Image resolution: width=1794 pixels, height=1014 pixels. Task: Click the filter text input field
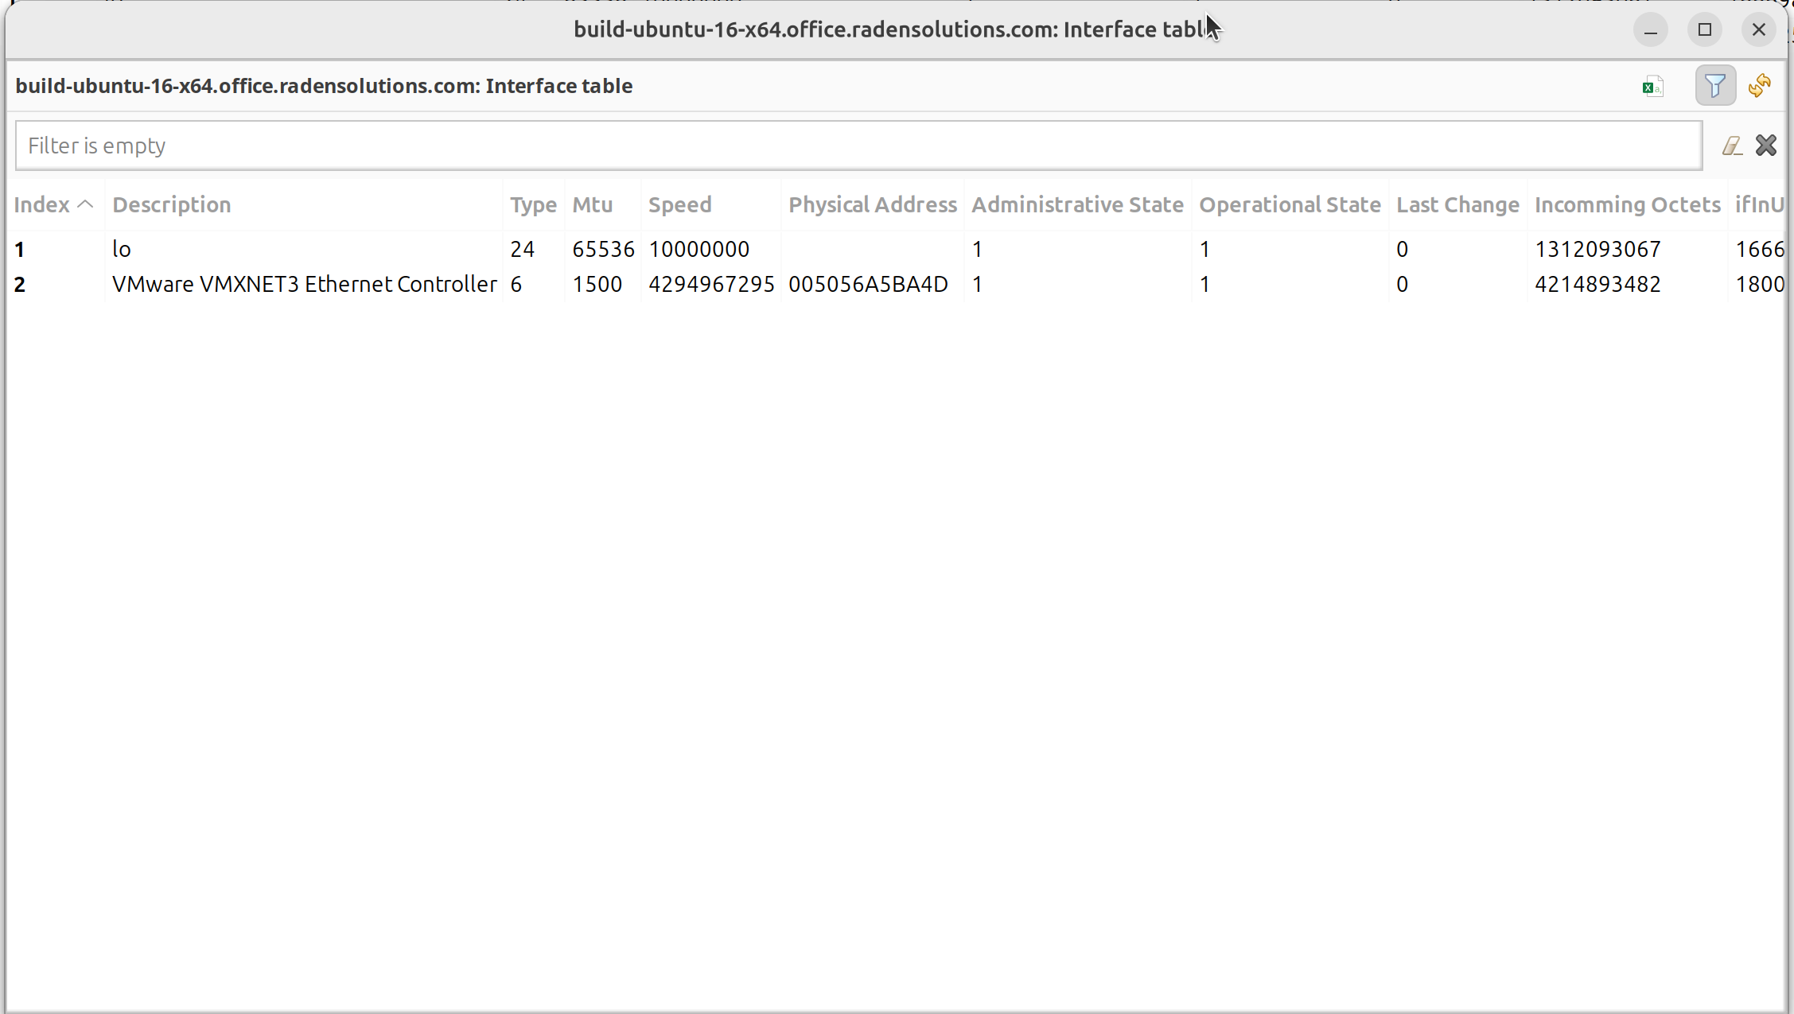tap(858, 146)
